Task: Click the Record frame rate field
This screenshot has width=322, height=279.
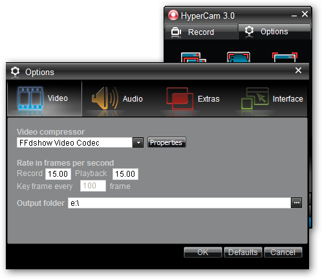Action: (x=58, y=174)
